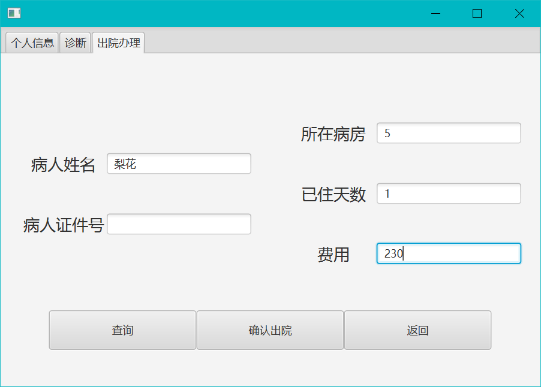Click the 费用 label
This screenshot has width=541, height=387.
333,255
